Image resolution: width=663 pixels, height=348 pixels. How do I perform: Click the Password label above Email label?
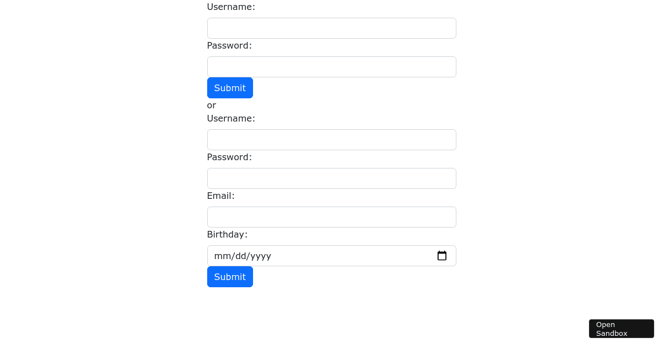(229, 157)
